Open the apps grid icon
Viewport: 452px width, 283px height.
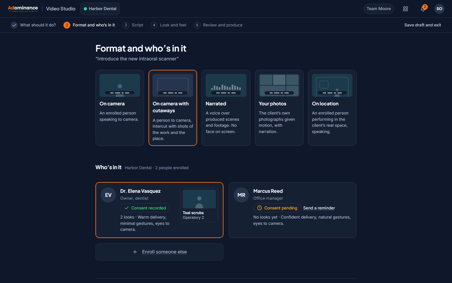406,9
